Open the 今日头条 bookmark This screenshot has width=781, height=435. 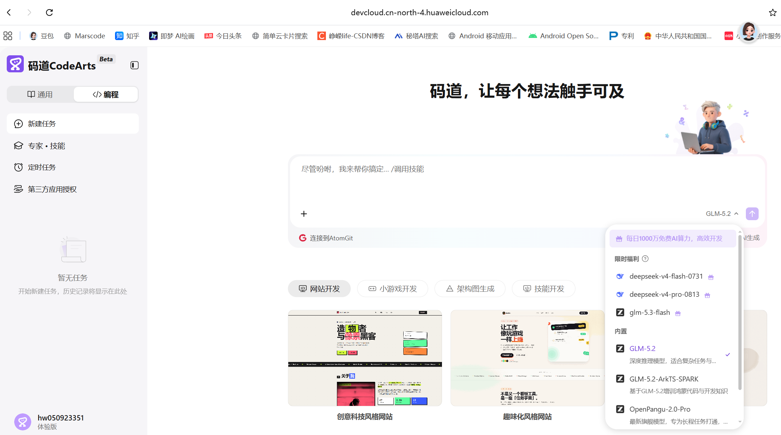[223, 36]
